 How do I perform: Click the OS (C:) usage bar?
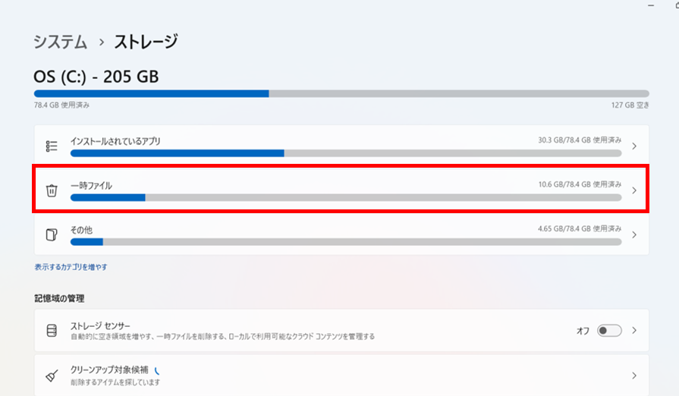pos(341,93)
